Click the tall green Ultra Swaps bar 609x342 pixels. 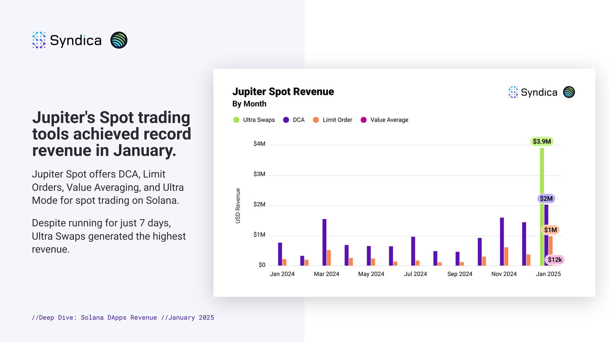(x=542, y=173)
